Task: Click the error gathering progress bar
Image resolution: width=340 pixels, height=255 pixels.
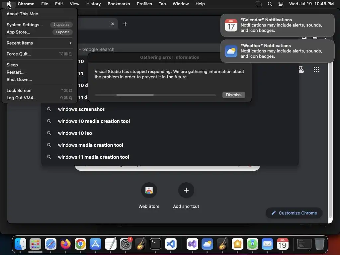Action: click(155, 95)
